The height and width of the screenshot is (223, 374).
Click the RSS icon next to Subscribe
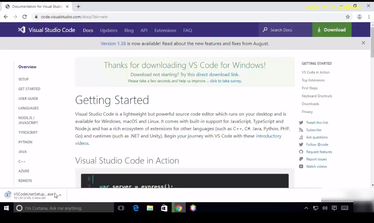pos(301,130)
